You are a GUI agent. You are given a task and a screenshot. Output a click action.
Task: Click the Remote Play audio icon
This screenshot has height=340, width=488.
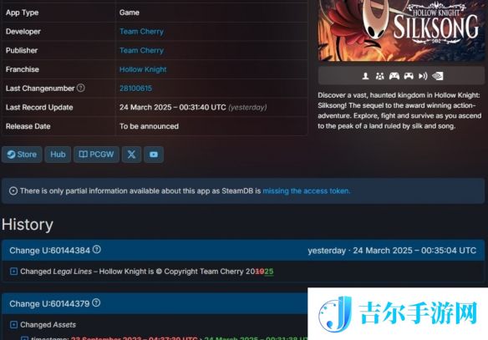[423, 76]
